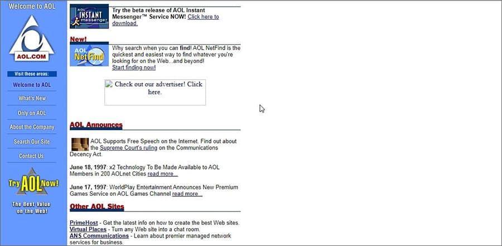The width and height of the screenshot is (502, 246).
Task: Click the 'Other AOL Sites' heading
Action: pyautogui.click(x=97, y=206)
